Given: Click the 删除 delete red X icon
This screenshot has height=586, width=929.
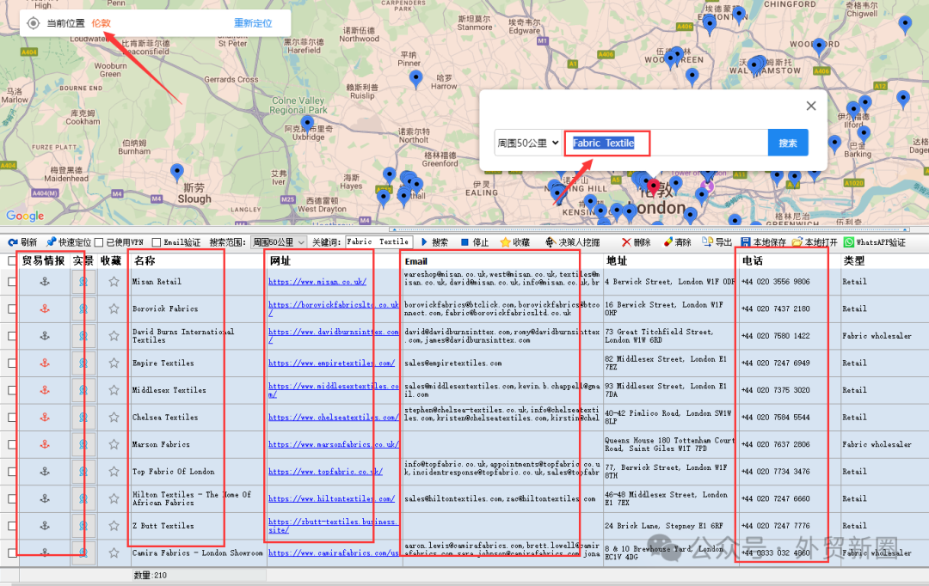Looking at the screenshot, I should tap(626, 242).
